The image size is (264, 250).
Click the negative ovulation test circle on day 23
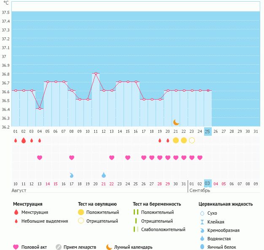pos(192,140)
